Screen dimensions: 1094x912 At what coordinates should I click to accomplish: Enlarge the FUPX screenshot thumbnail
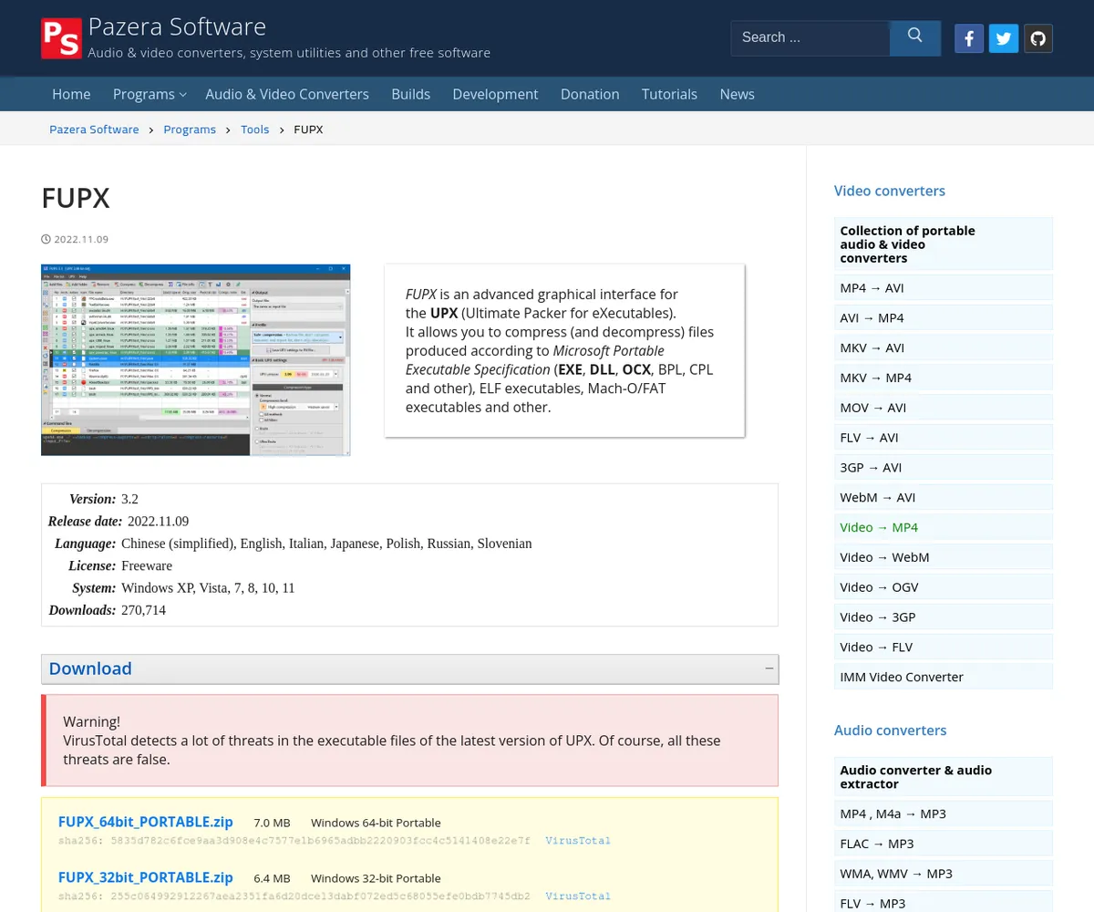coord(195,359)
